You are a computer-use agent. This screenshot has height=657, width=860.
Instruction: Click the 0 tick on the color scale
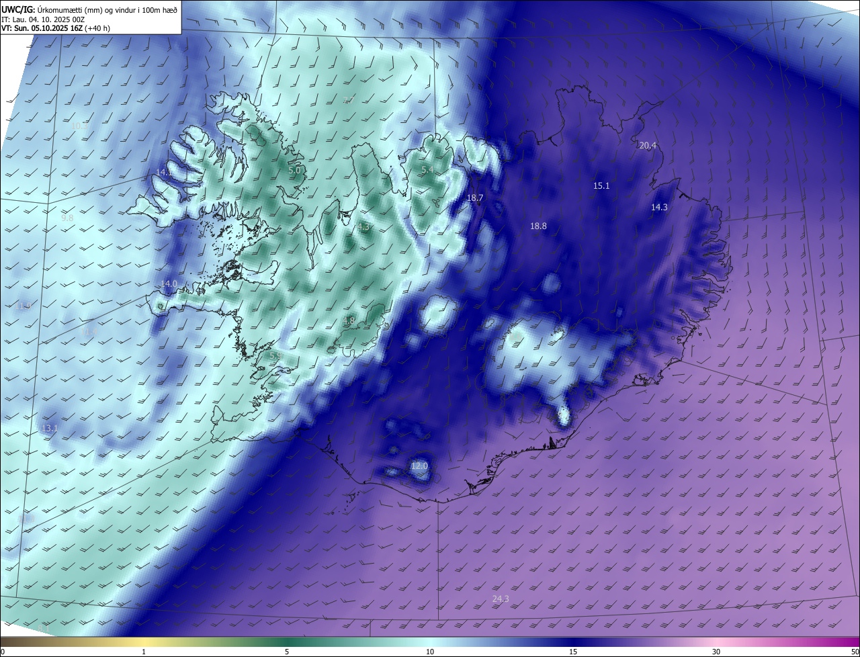tap(3, 652)
